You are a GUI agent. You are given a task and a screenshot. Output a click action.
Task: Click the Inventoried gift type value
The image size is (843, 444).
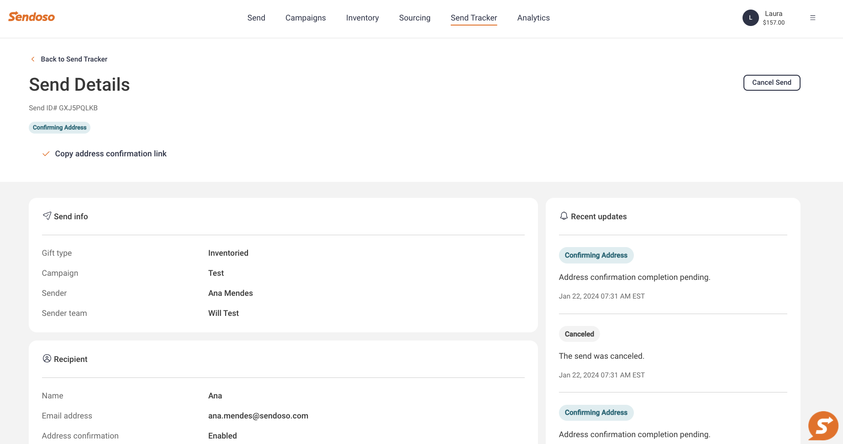click(228, 253)
